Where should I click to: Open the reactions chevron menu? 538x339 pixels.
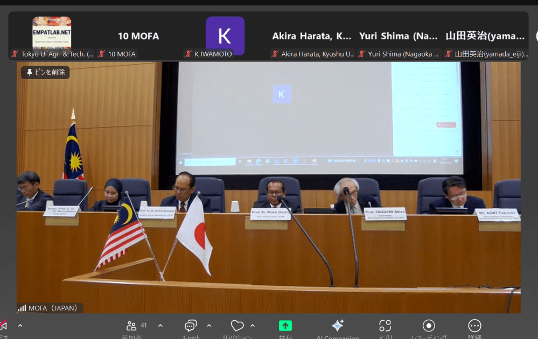pyautogui.click(x=253, y=325)
